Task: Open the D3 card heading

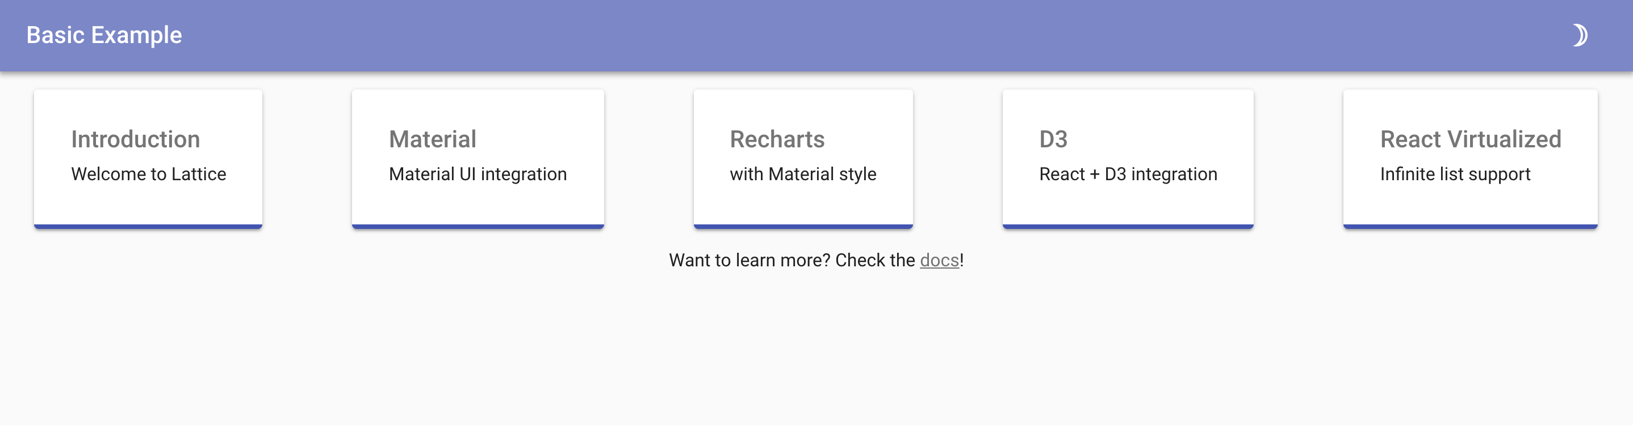Action: coord(1053,139)
